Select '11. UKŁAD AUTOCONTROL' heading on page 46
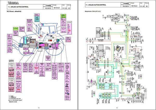 click(96, 5)
